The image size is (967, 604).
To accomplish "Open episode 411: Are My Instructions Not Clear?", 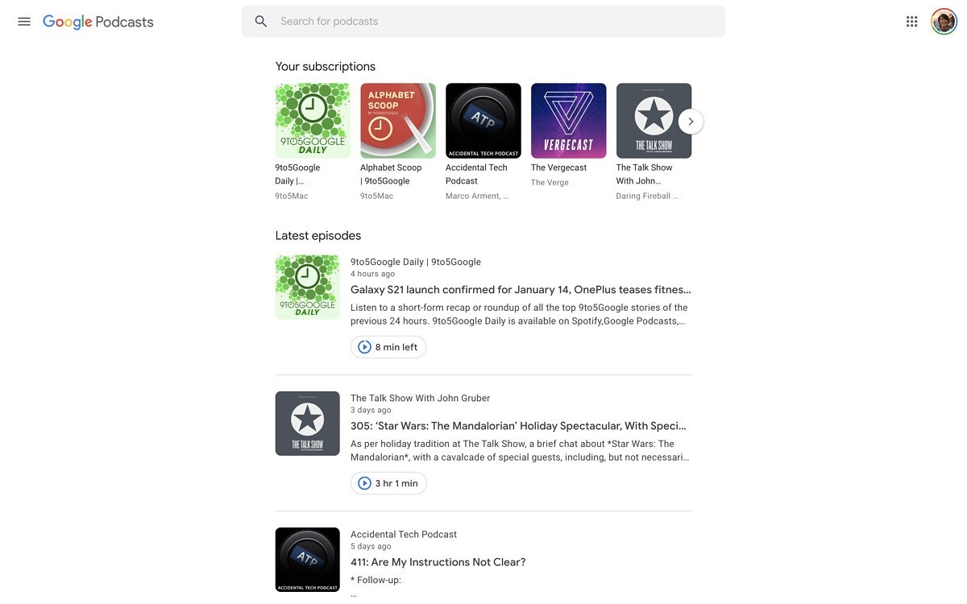I will coord(438,562).
